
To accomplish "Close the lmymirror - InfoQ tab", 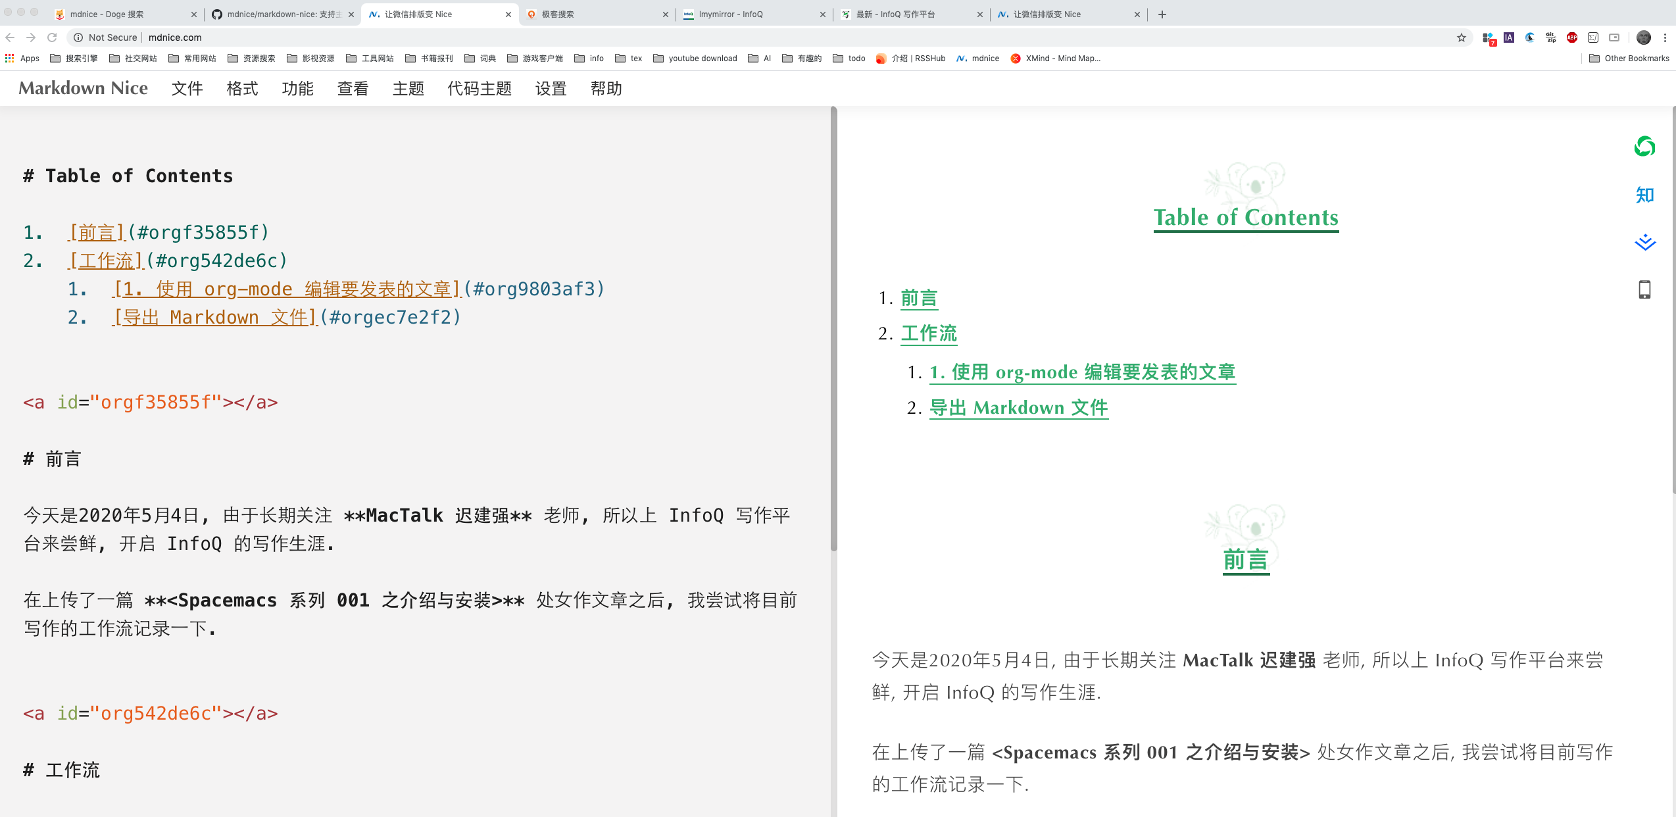I will [x=822, y=14].
